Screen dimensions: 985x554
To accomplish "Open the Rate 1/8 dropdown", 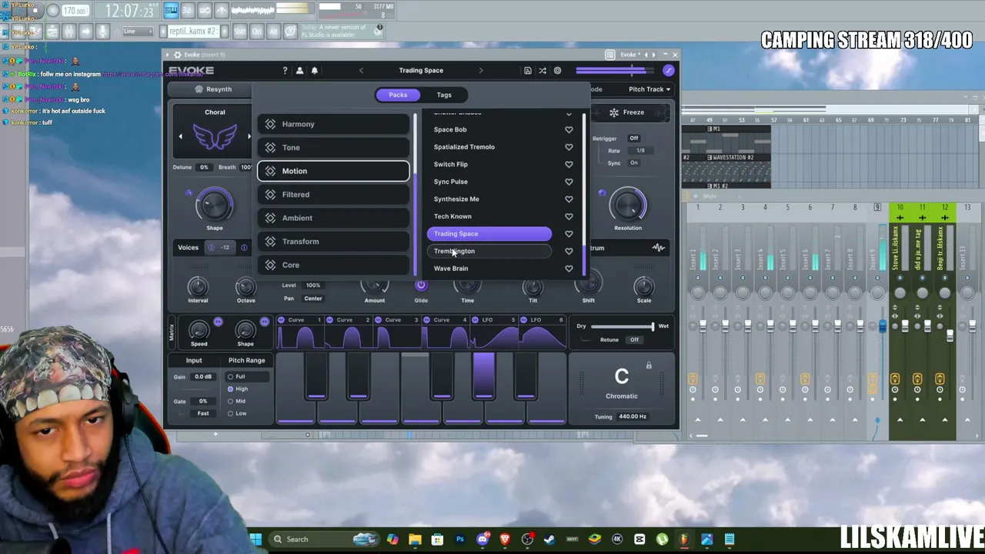I will [x=640, y=151].
